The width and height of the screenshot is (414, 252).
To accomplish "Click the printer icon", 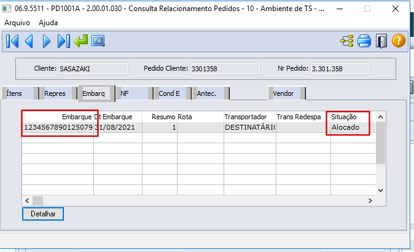I will point(364,41).
